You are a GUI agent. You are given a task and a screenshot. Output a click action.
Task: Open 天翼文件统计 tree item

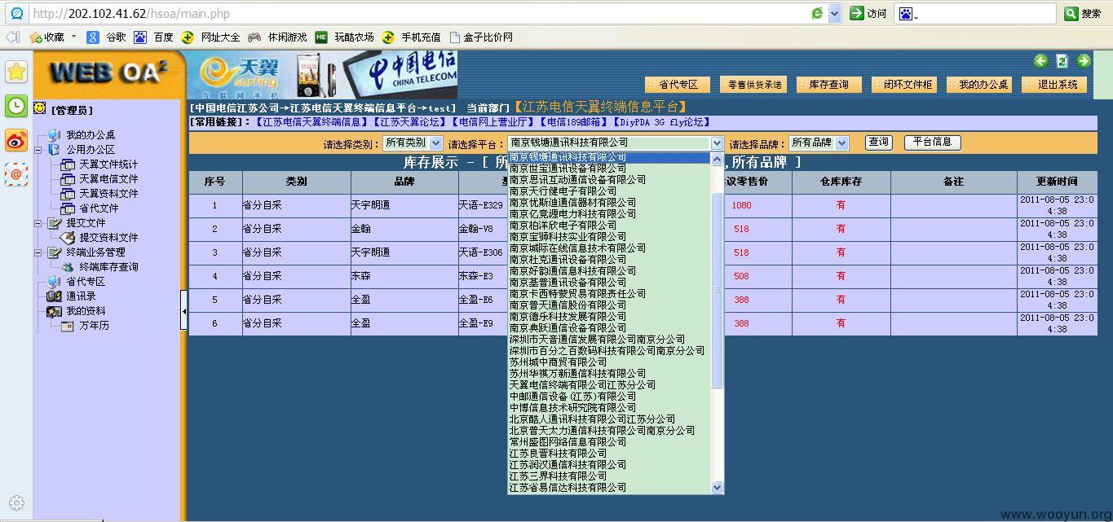coord(108,164)
